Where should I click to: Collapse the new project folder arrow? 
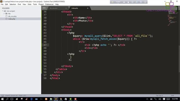click(3, 11)
